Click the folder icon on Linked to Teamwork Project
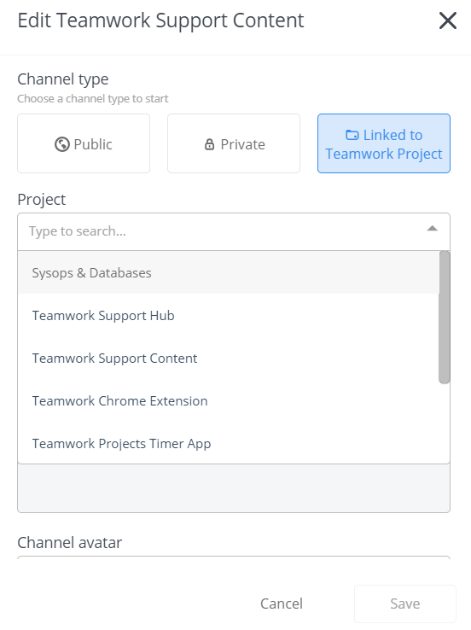The height and width of the screenshot is (630, 471). tap(352, 135)
